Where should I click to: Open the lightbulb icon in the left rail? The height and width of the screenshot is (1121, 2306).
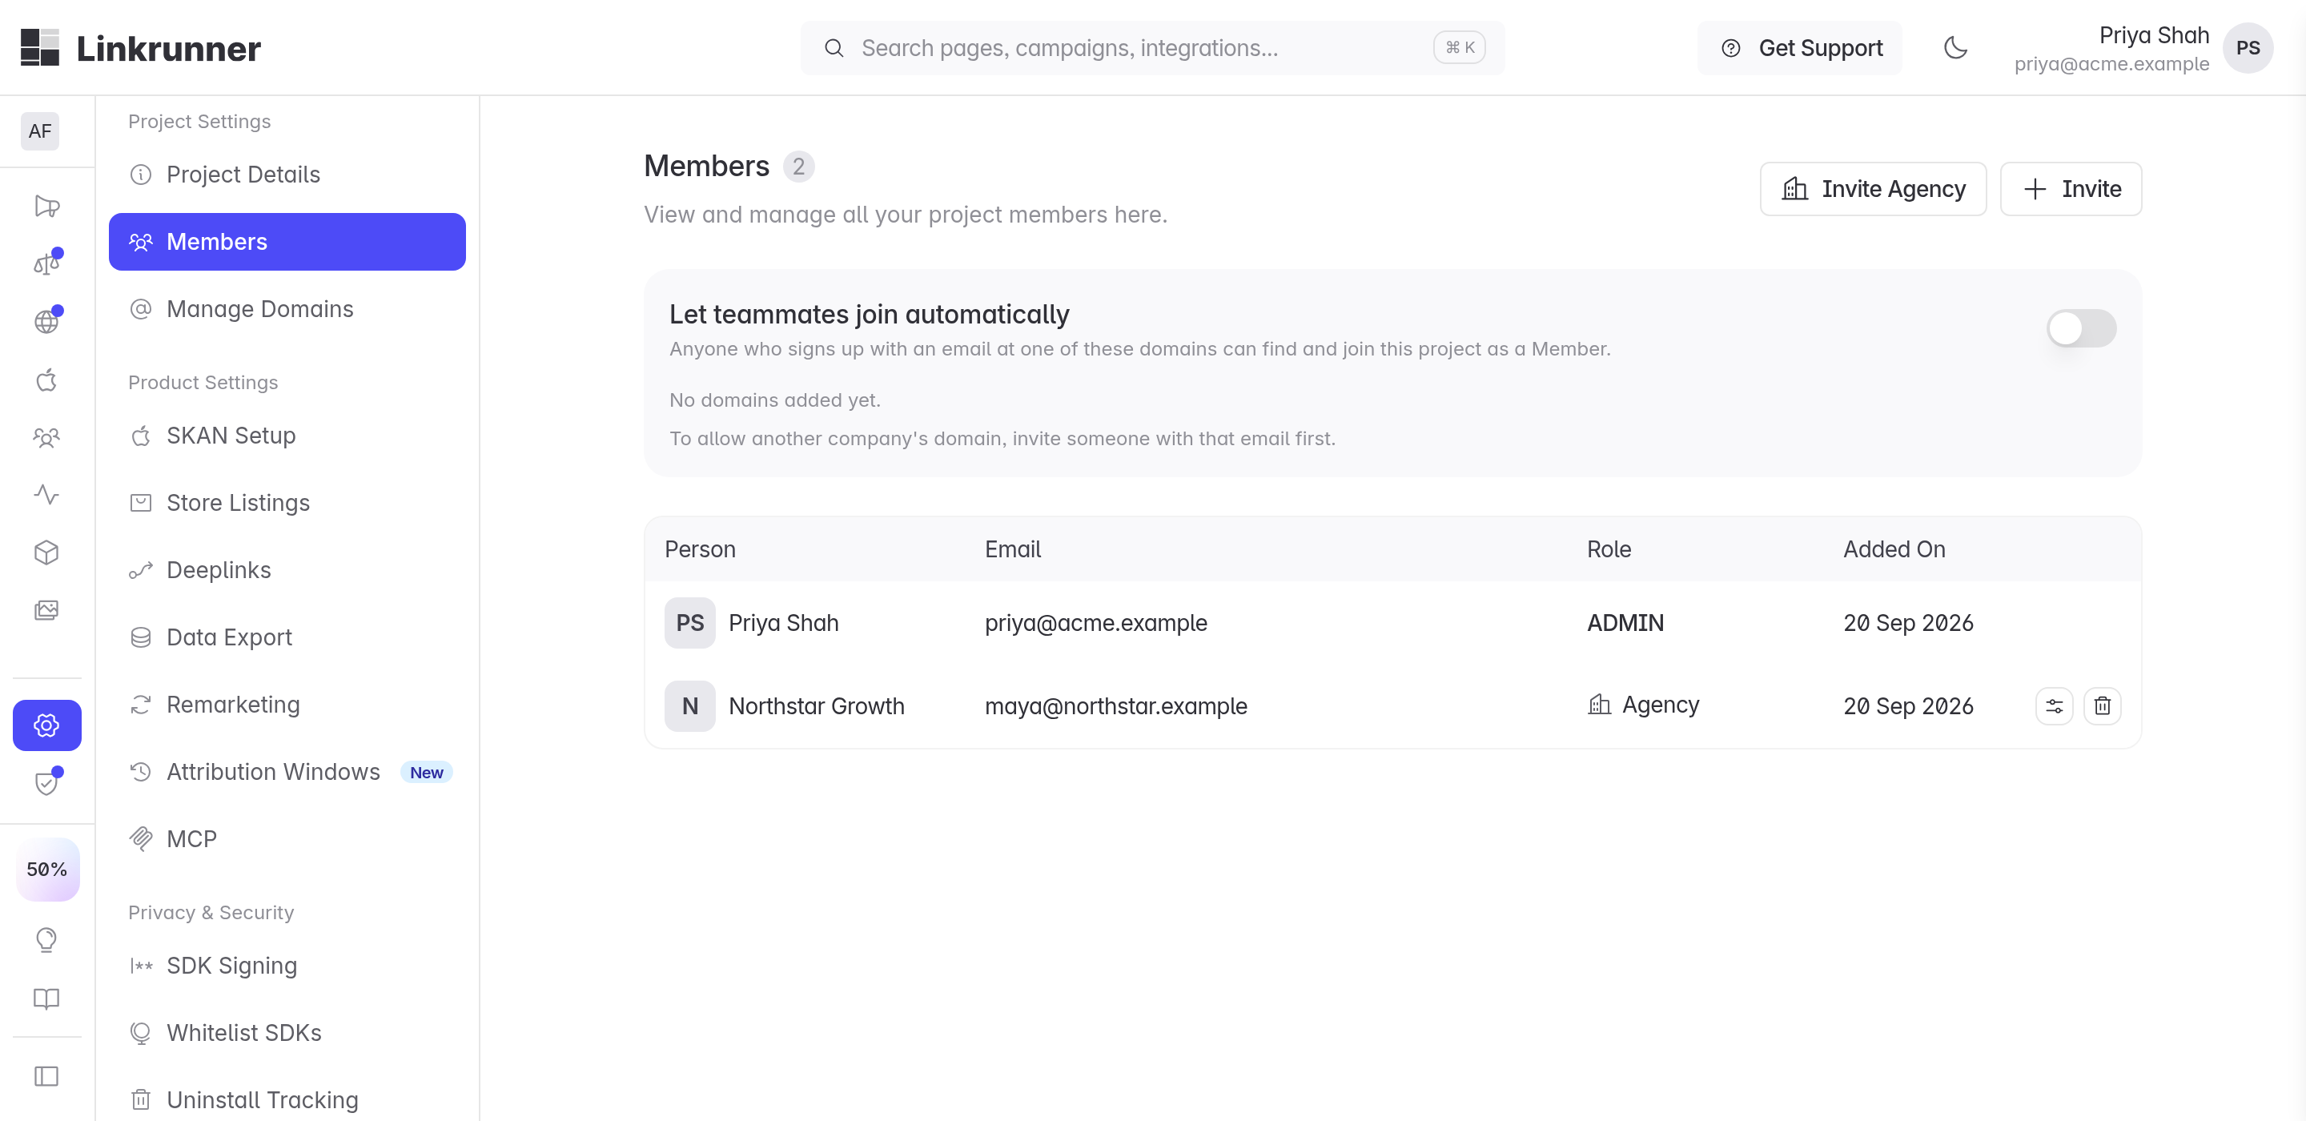pyautogui.click(x=46, y=938)
